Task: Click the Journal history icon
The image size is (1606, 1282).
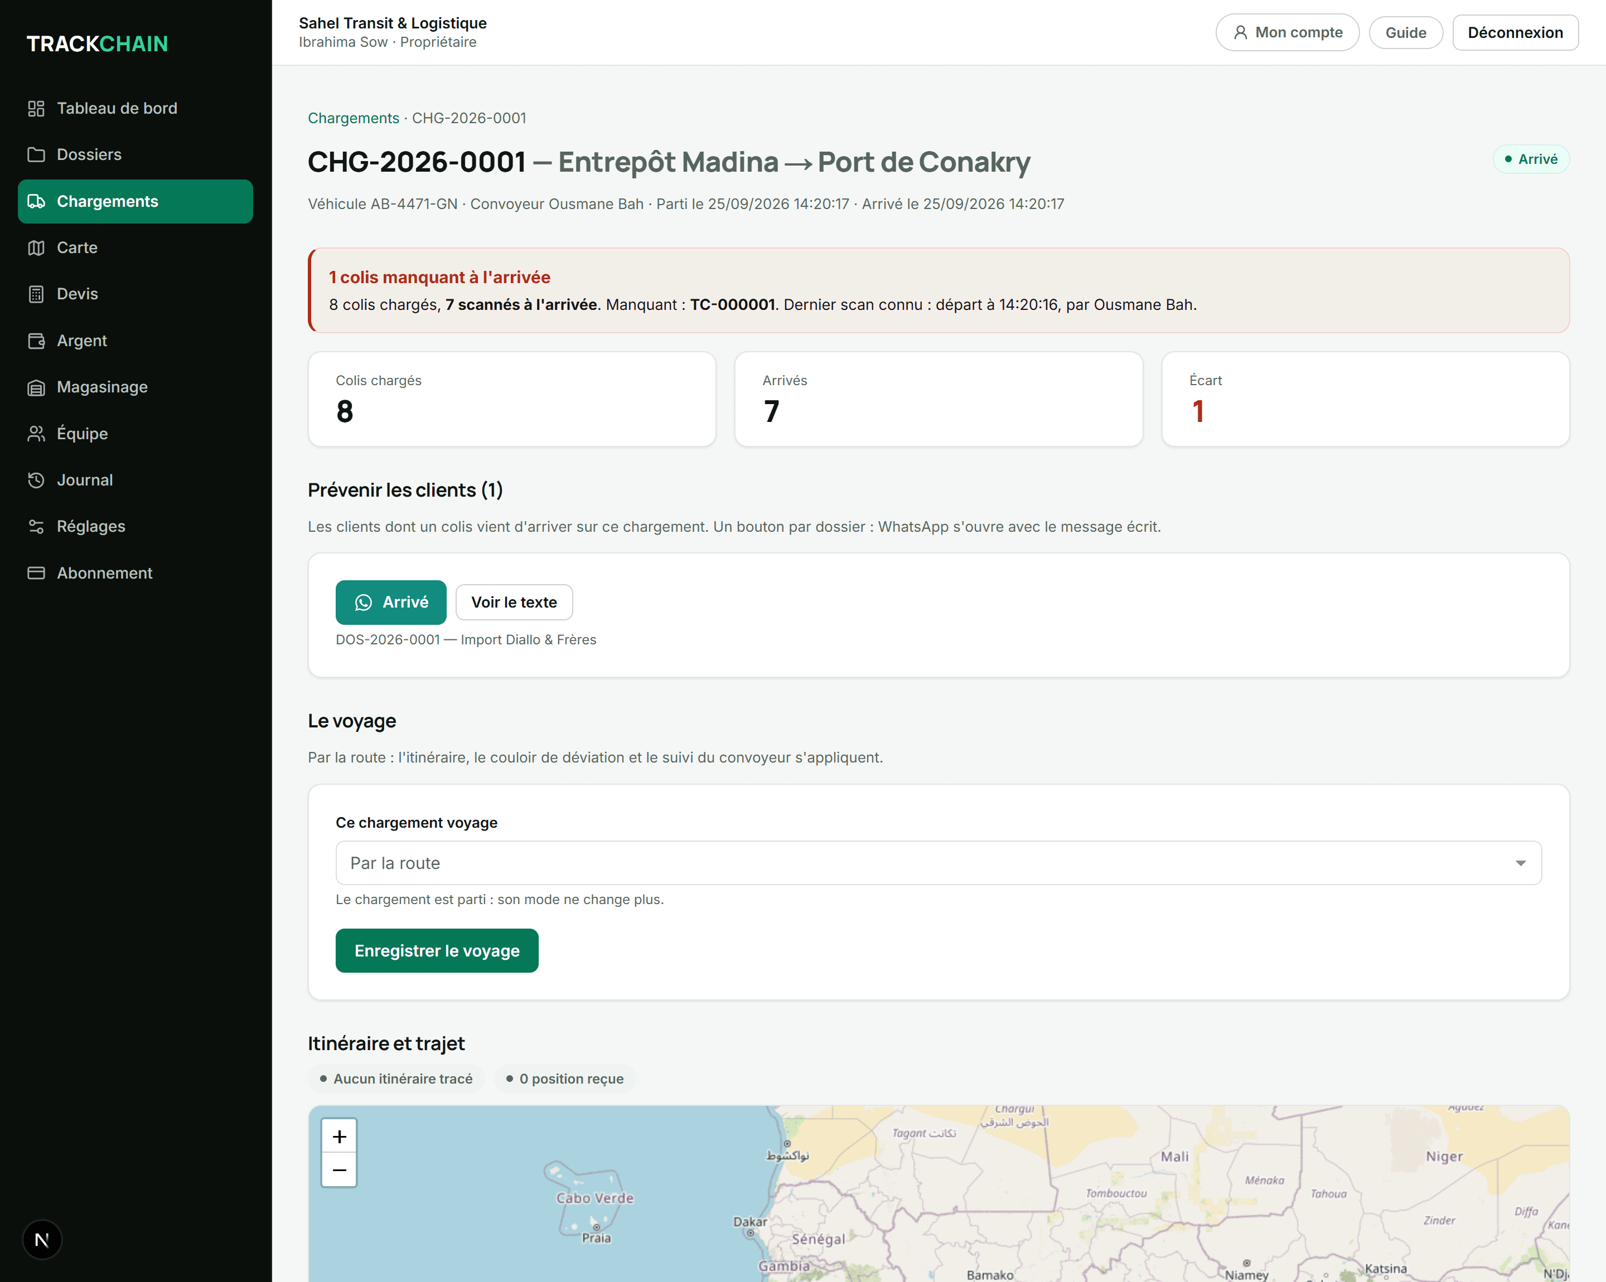Action: (x=36, y=480)
